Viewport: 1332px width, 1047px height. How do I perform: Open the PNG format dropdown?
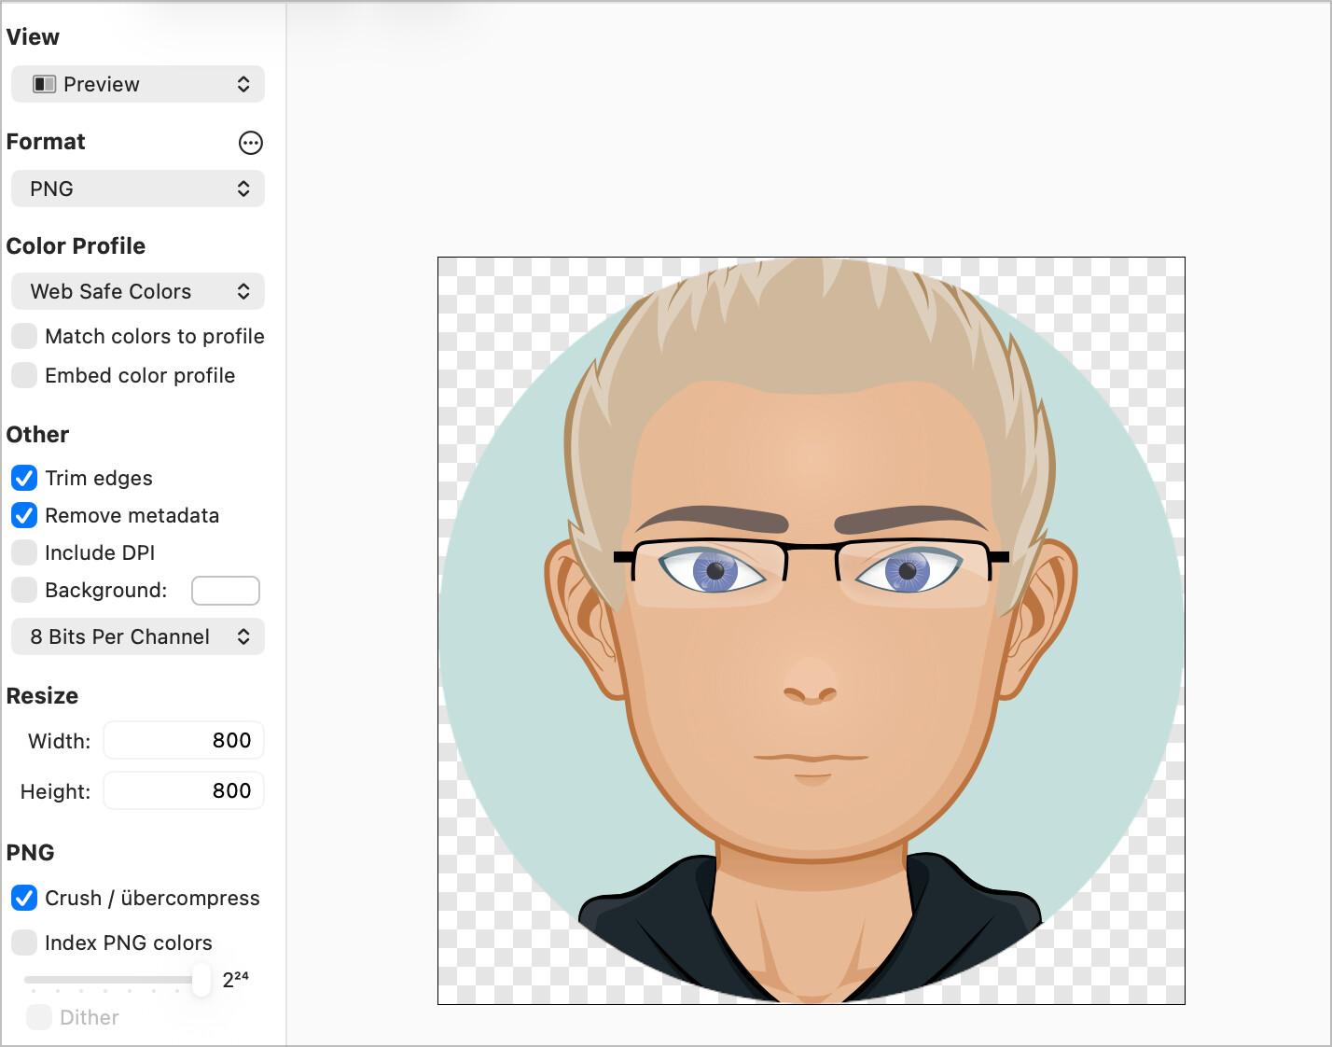coord(138,188)
